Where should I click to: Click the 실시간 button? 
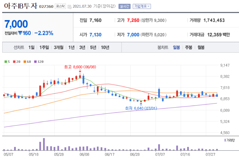124,6
